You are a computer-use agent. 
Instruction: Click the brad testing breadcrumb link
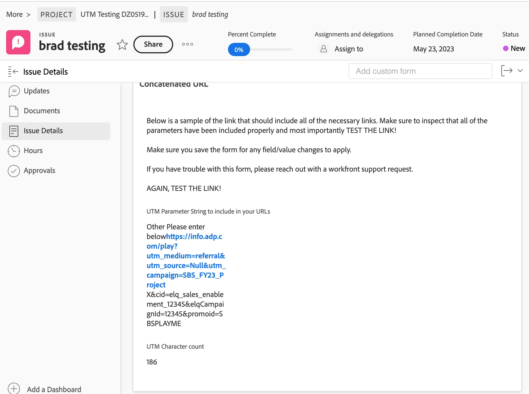(x=210, y=14)
